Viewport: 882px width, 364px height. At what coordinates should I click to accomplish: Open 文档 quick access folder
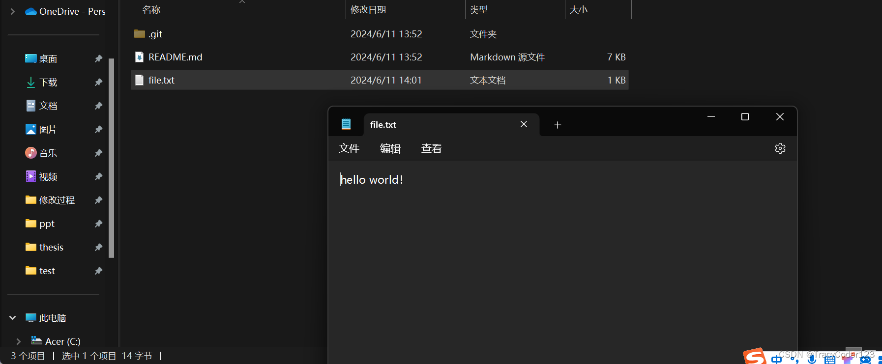(x=41, y=106)
